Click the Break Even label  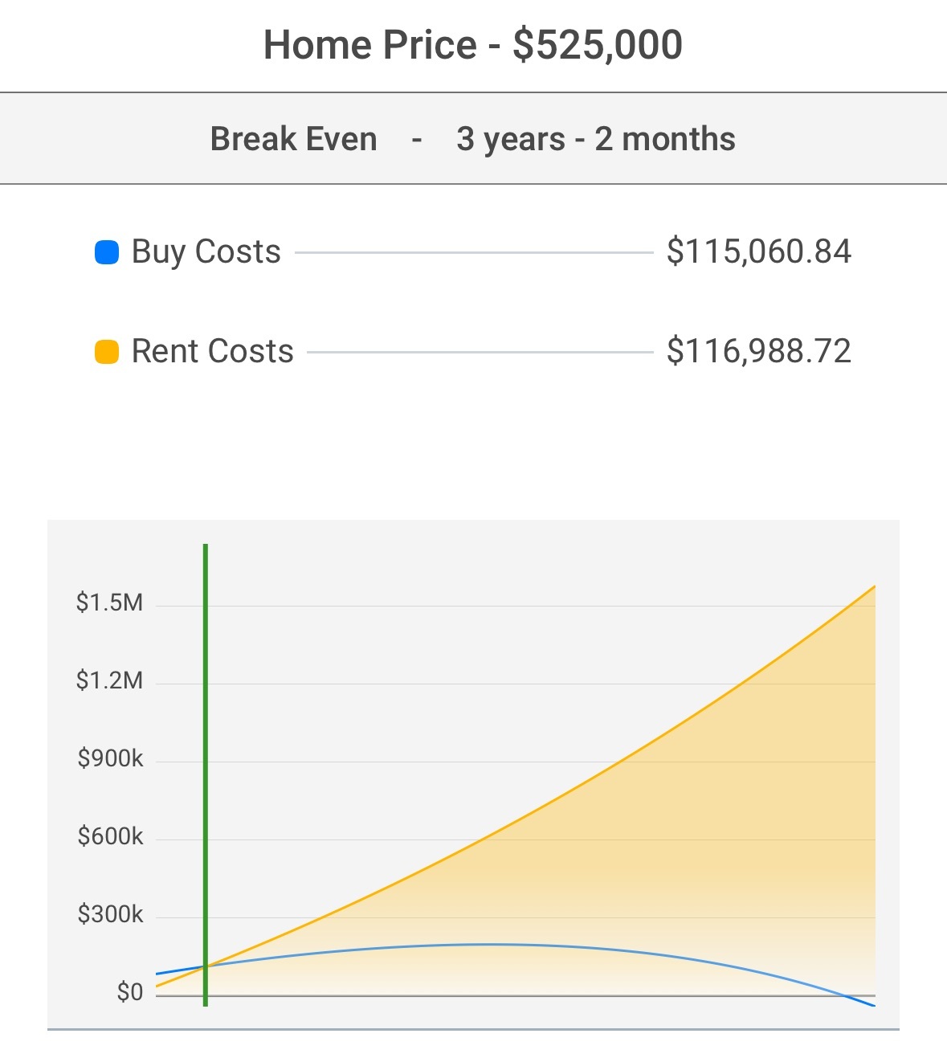click(293, 139)
